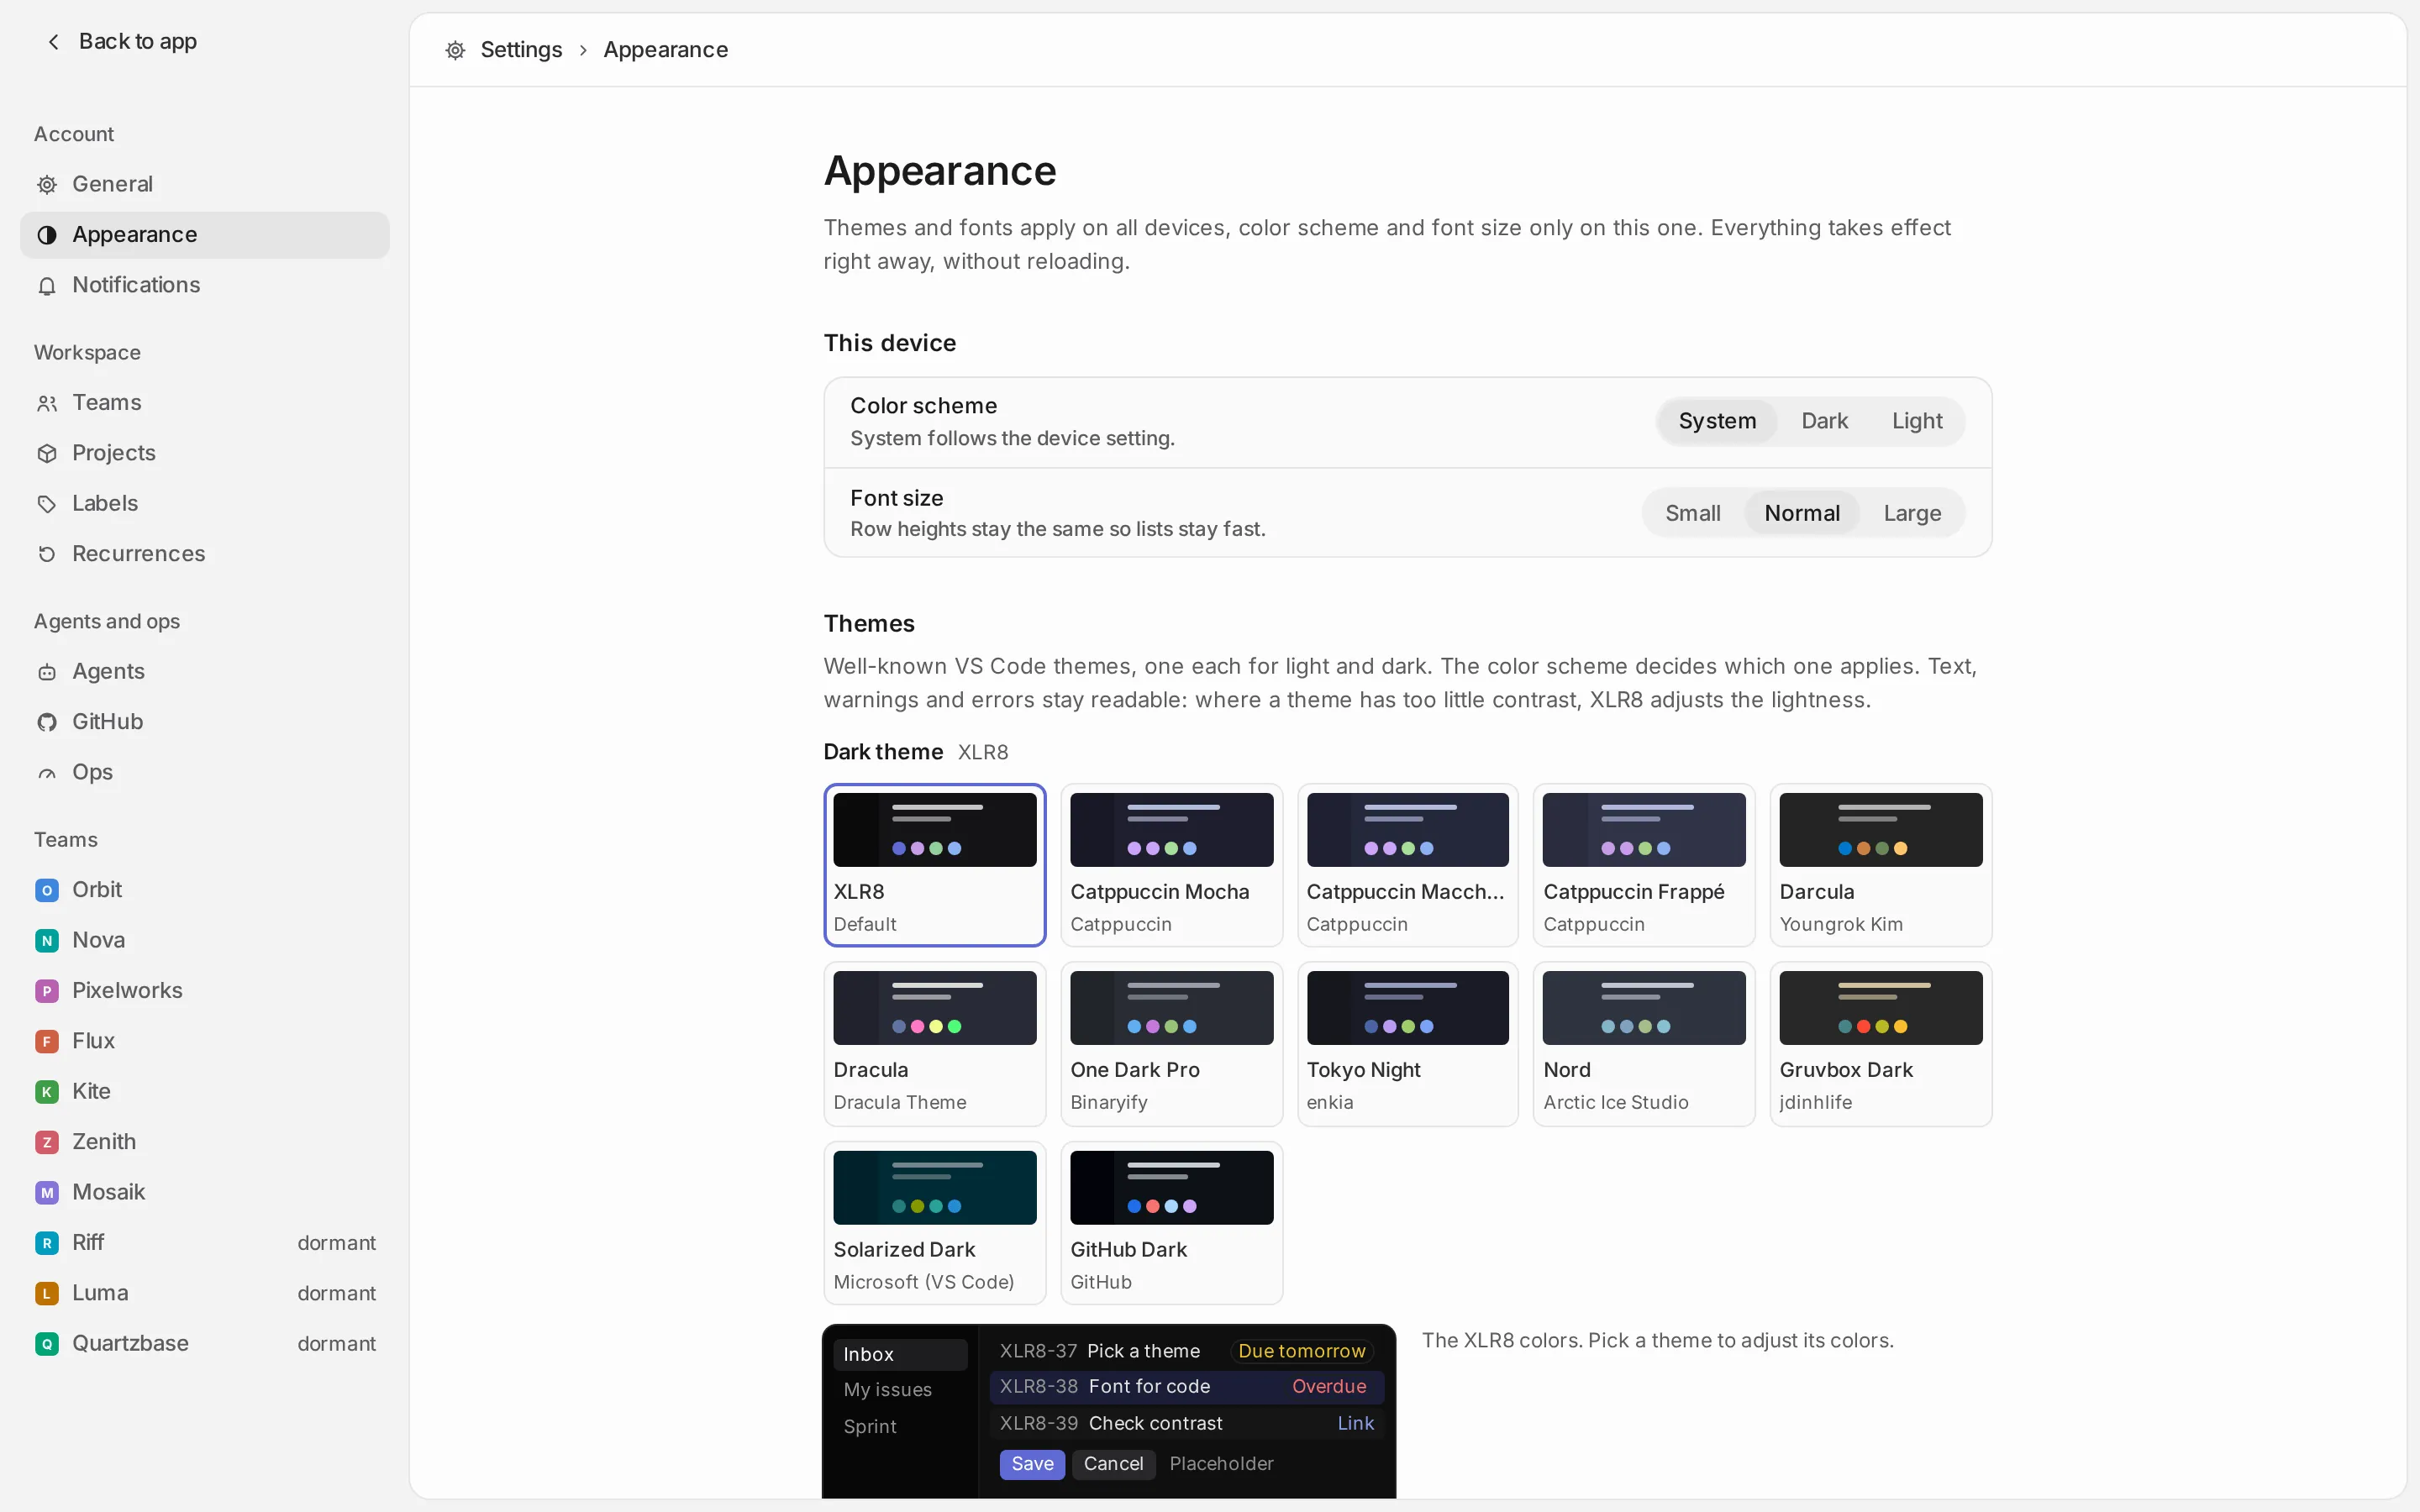The image size is (2420, 1512).
Task: Select the Catppuccin Mocha theme
Action: click(x=1171, y=865)
